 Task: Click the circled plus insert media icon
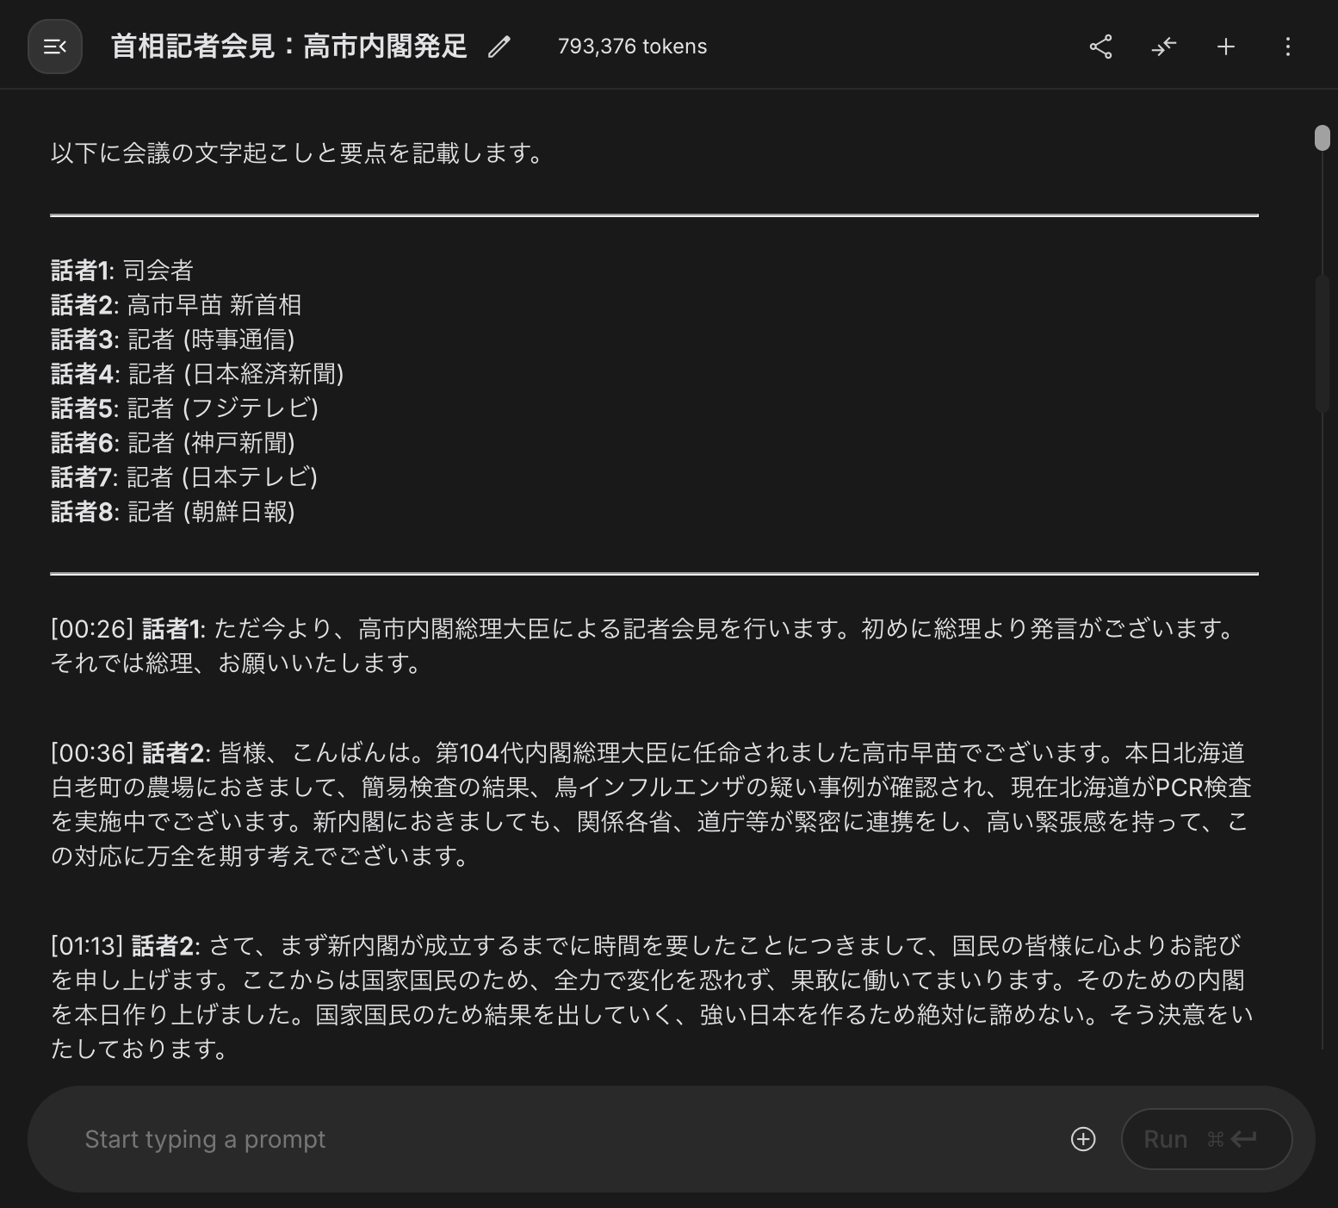point(1082,1139)
